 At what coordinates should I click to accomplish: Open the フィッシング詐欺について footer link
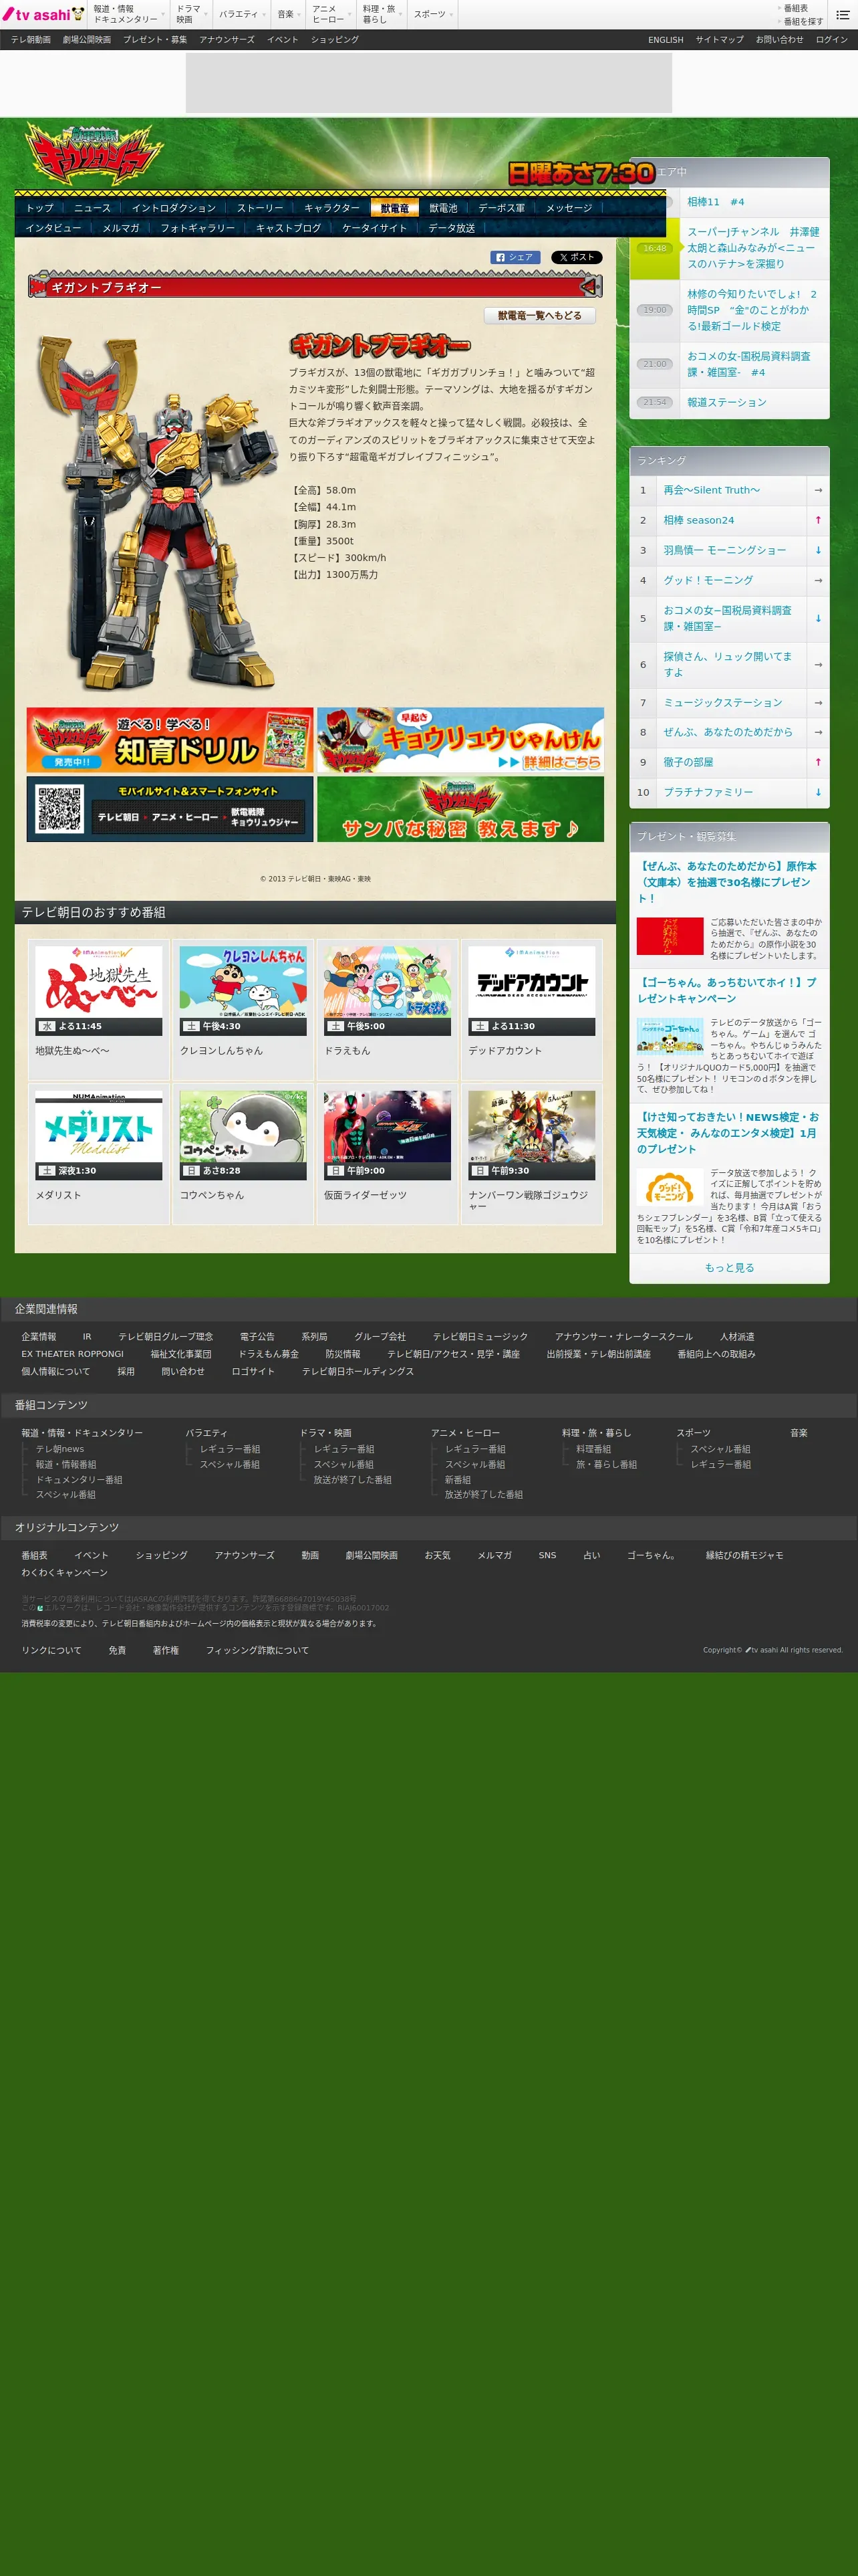pos(257,1650)
